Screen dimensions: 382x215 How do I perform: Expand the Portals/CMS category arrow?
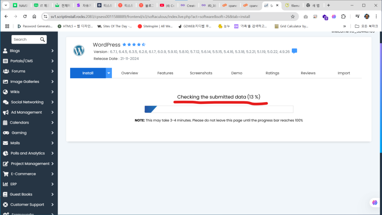point(52,61)
